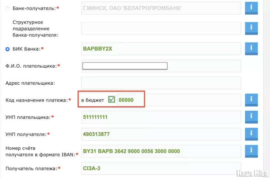Focus the BAPBBY2X bank code field

(x=161, y=49)
